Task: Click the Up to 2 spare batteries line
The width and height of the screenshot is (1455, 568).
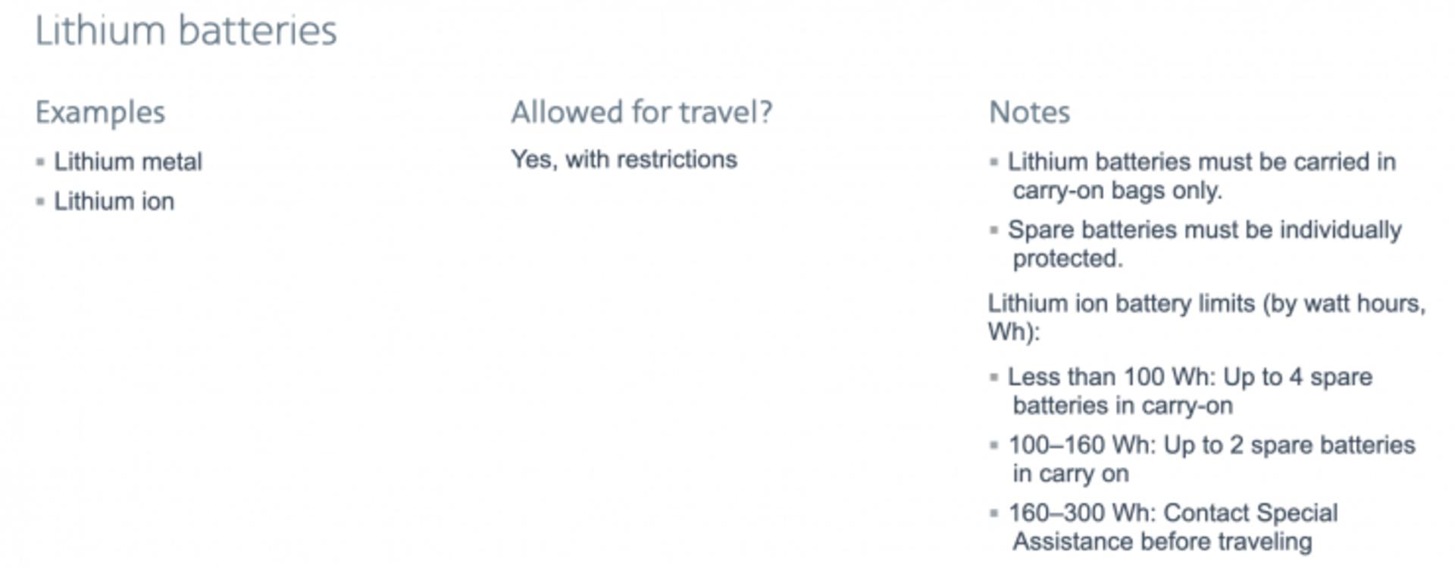Action: (1212, 459)
